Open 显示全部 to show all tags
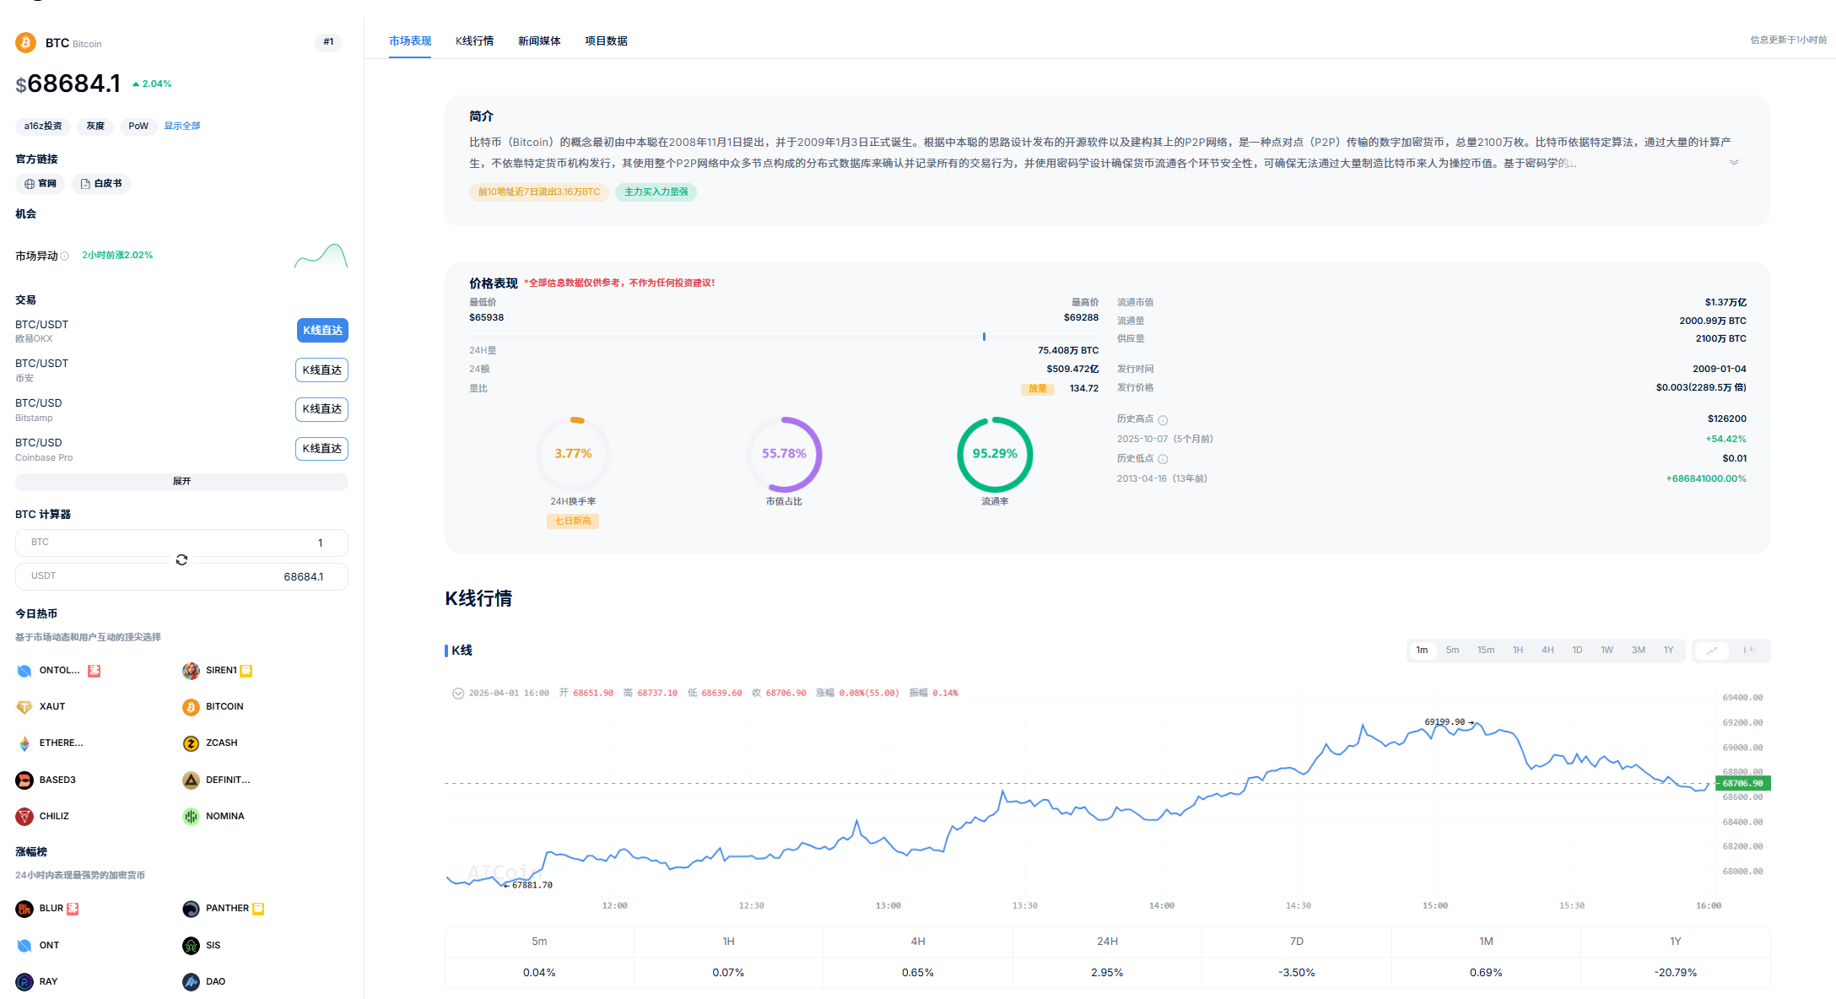The width and height of the screenshot is (1836, 999). pyautogui.click(x=182, y=126)
